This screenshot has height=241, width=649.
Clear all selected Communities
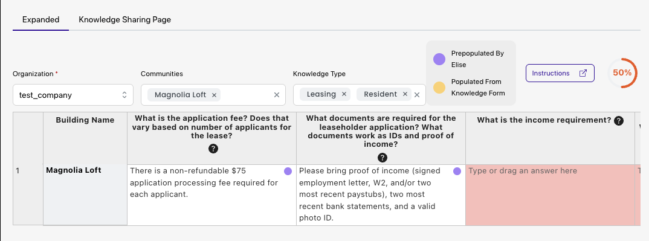[x=277, y=95]
